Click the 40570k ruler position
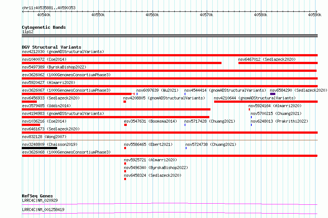This screenshot has width=328, height=218. tap(206, 15)
